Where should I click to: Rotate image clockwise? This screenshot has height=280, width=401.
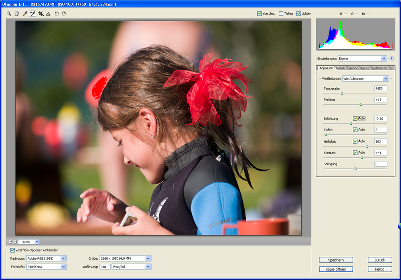pos(64,14)
